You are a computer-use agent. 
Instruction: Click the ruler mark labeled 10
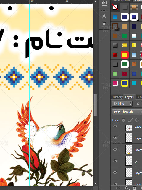point(32,1)
